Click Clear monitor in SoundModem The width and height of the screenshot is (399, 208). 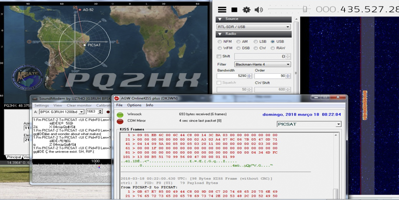click(x=79, y=106)
